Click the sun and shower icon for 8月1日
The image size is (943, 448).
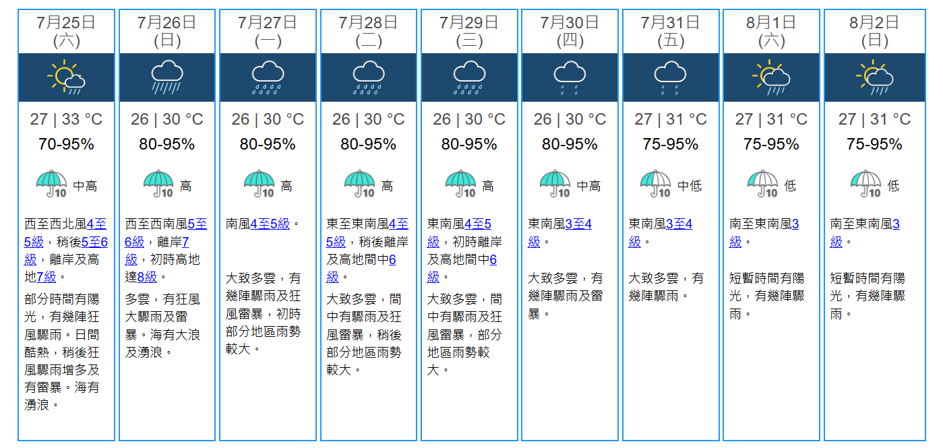771,77
